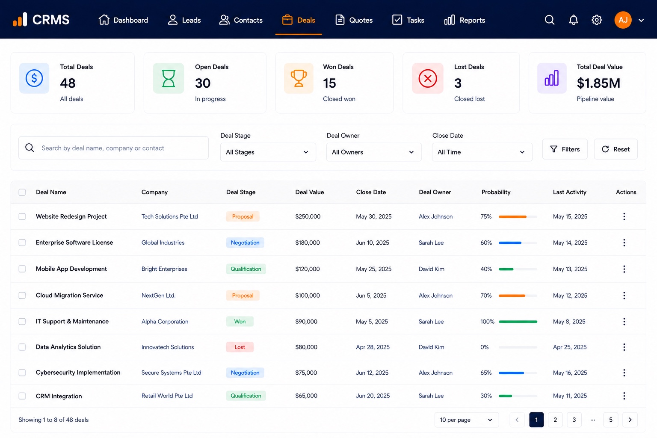Click the Won Deals trophy icon
This screenshot has height=438, width=657.
[x=299, y=78]
